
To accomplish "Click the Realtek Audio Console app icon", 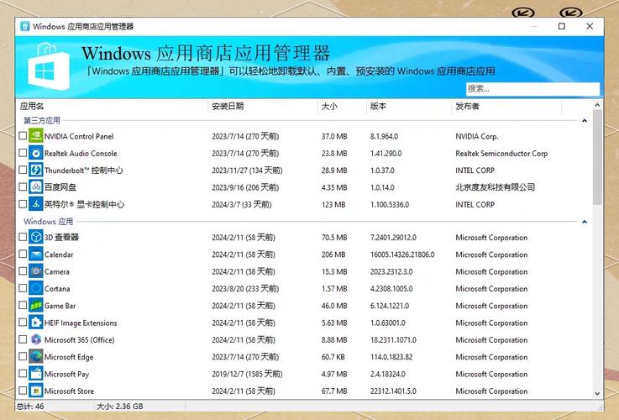I will point(35,153).
